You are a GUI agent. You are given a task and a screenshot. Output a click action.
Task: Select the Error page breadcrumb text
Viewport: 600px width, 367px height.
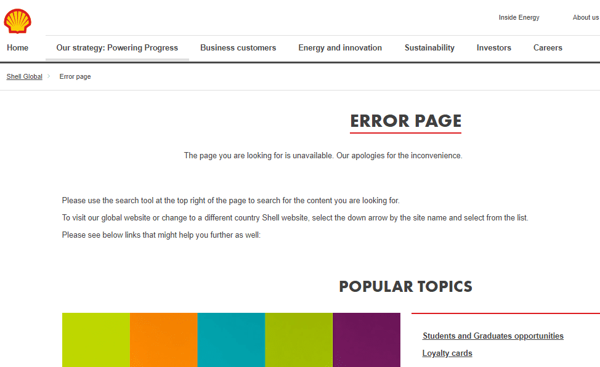[x=75, y=76]
